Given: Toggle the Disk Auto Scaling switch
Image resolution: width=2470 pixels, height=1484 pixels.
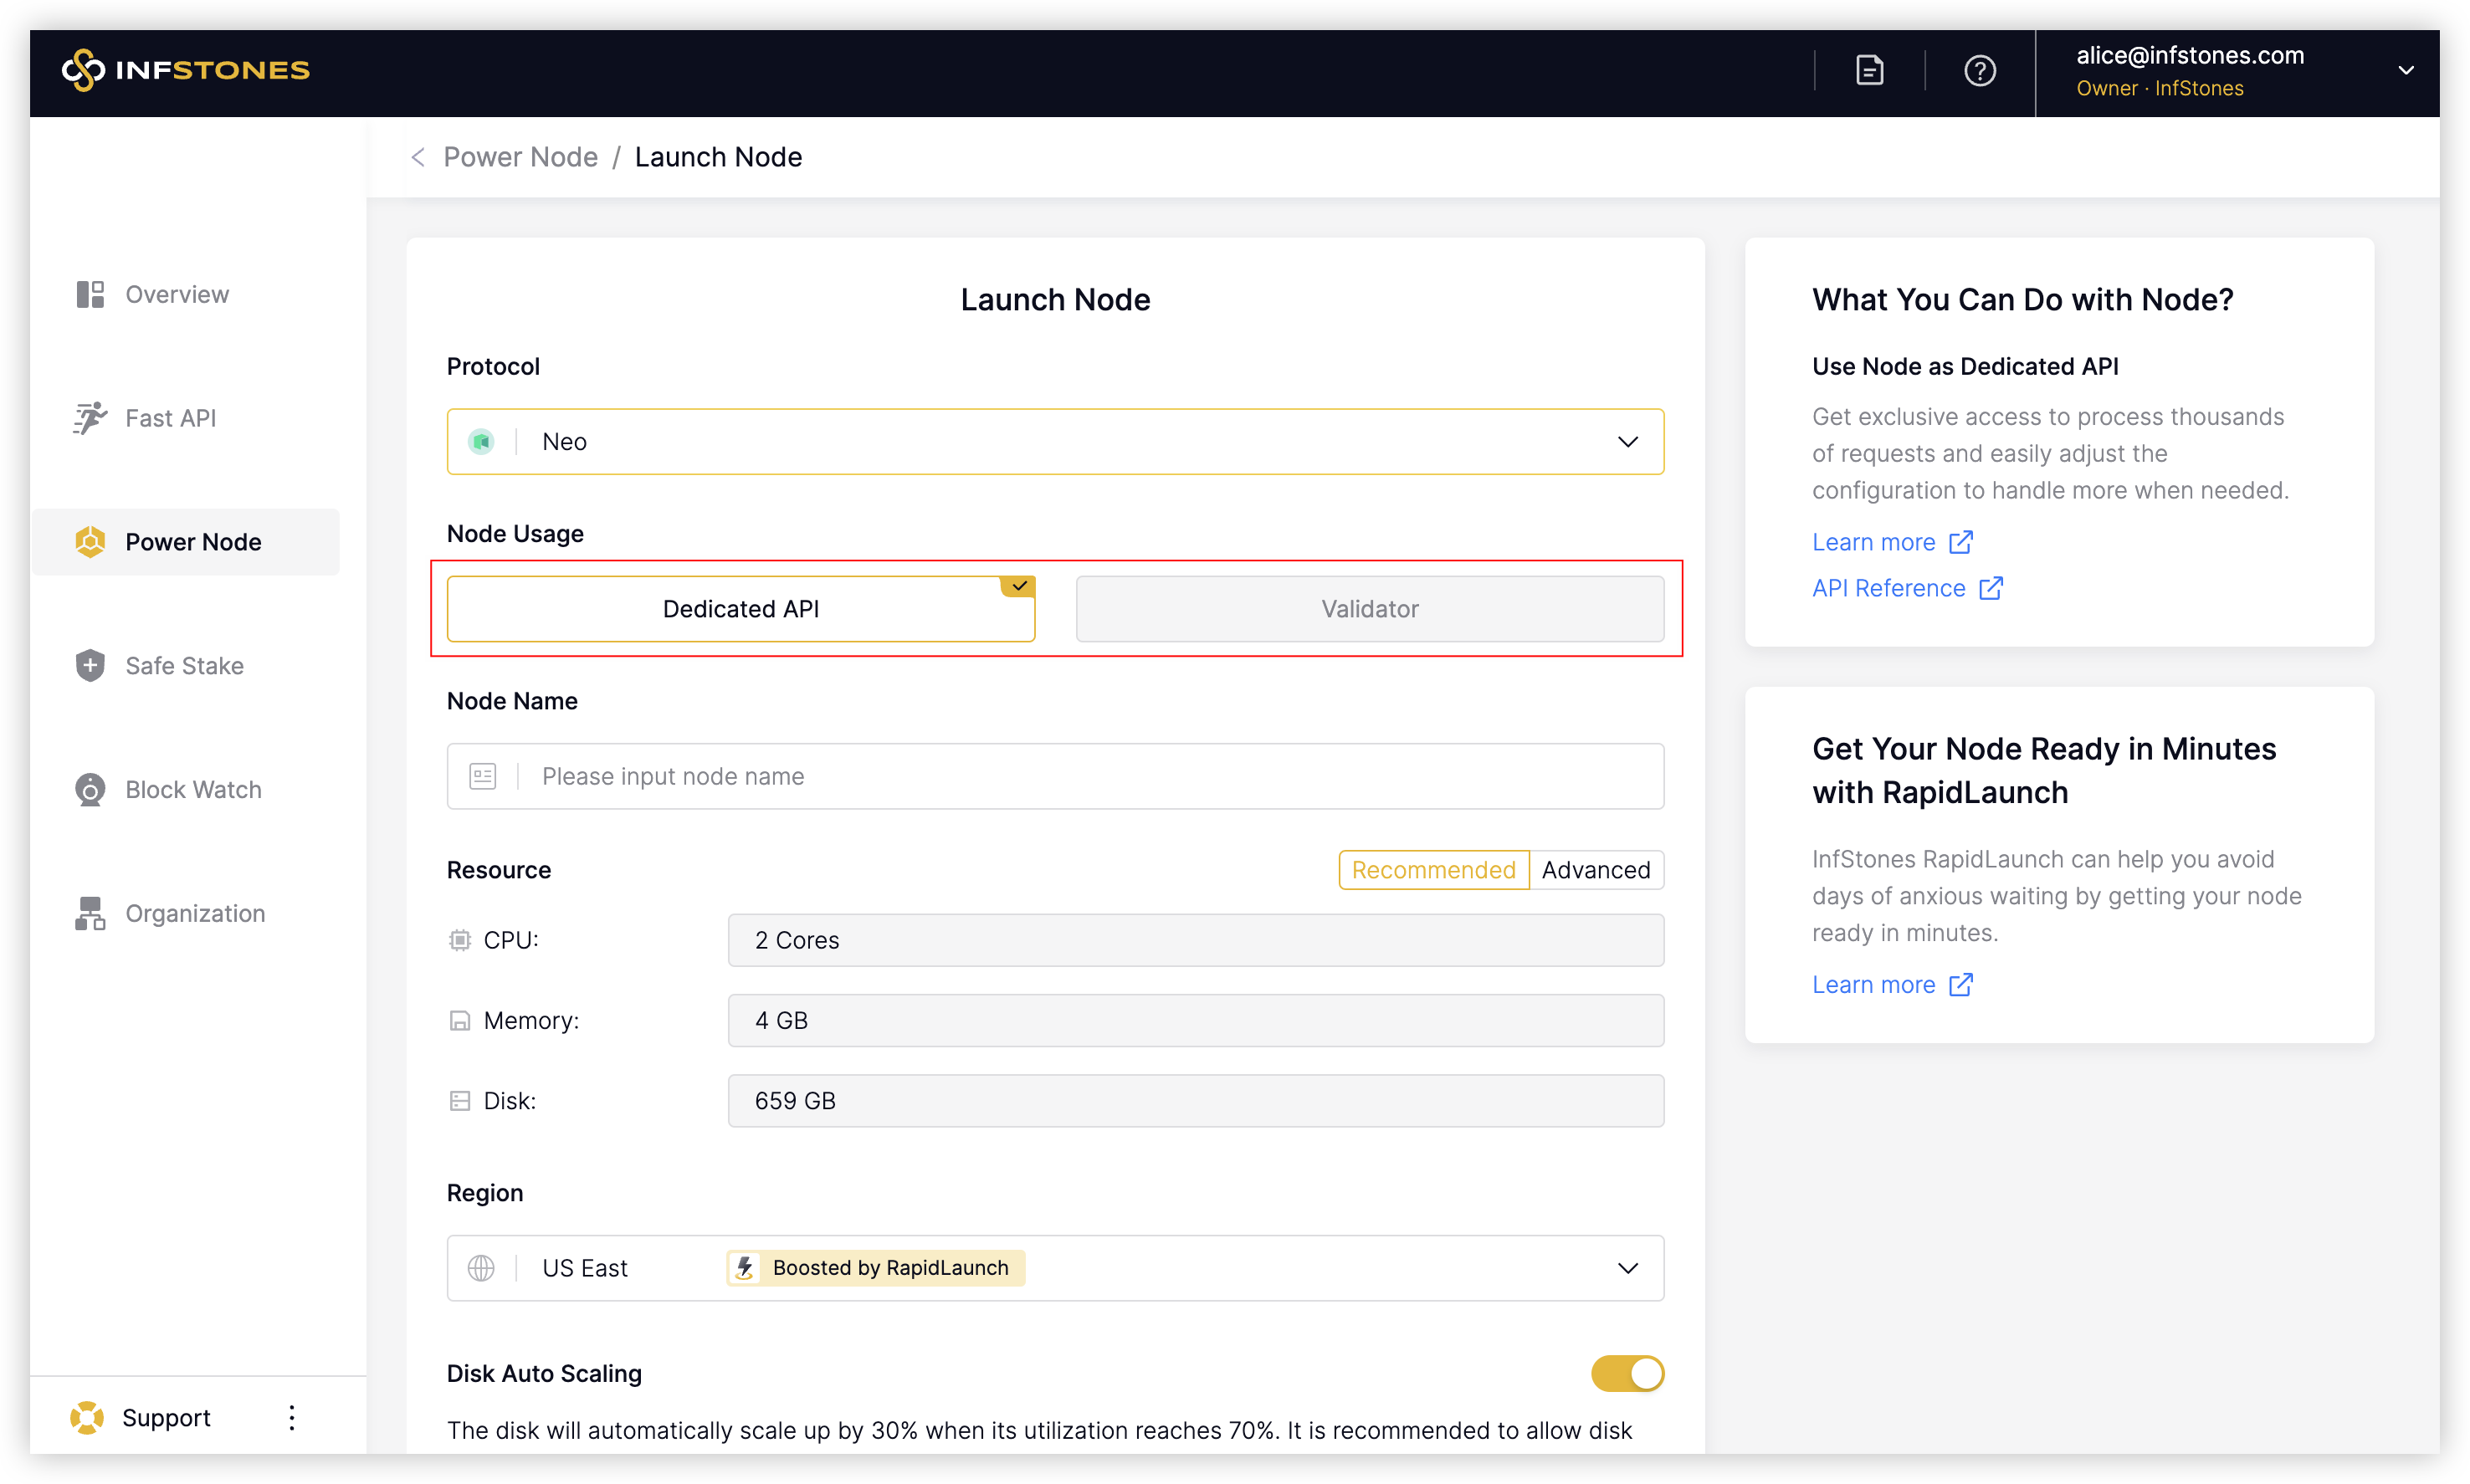Looking at the screenshot, I should (x=1627, y=1373).
